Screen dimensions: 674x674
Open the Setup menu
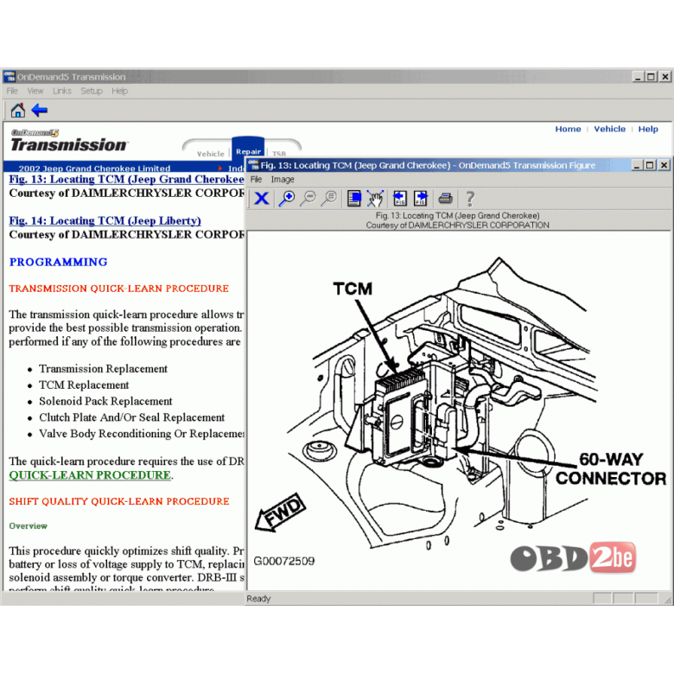pos(92,91)
